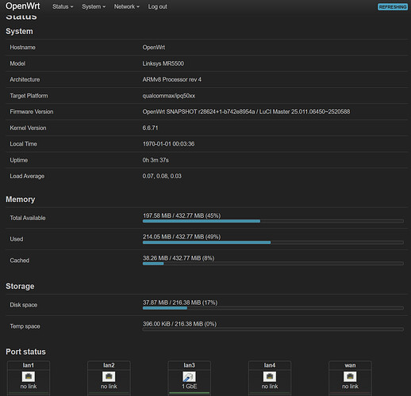Toggle the REFRESHING indicator badge
The height and width of the screenshot is (396, 411).
pyautogui.click(x=393, y=7)
